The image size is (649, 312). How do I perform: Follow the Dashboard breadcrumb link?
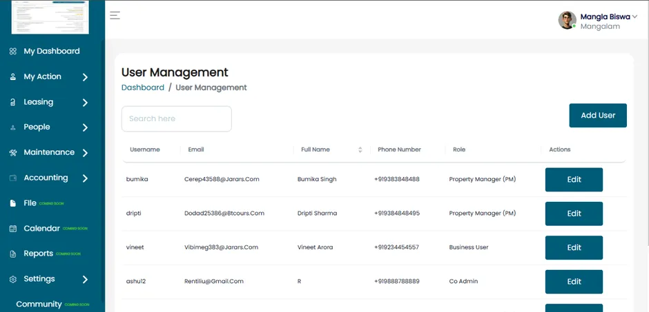(143, 87)
